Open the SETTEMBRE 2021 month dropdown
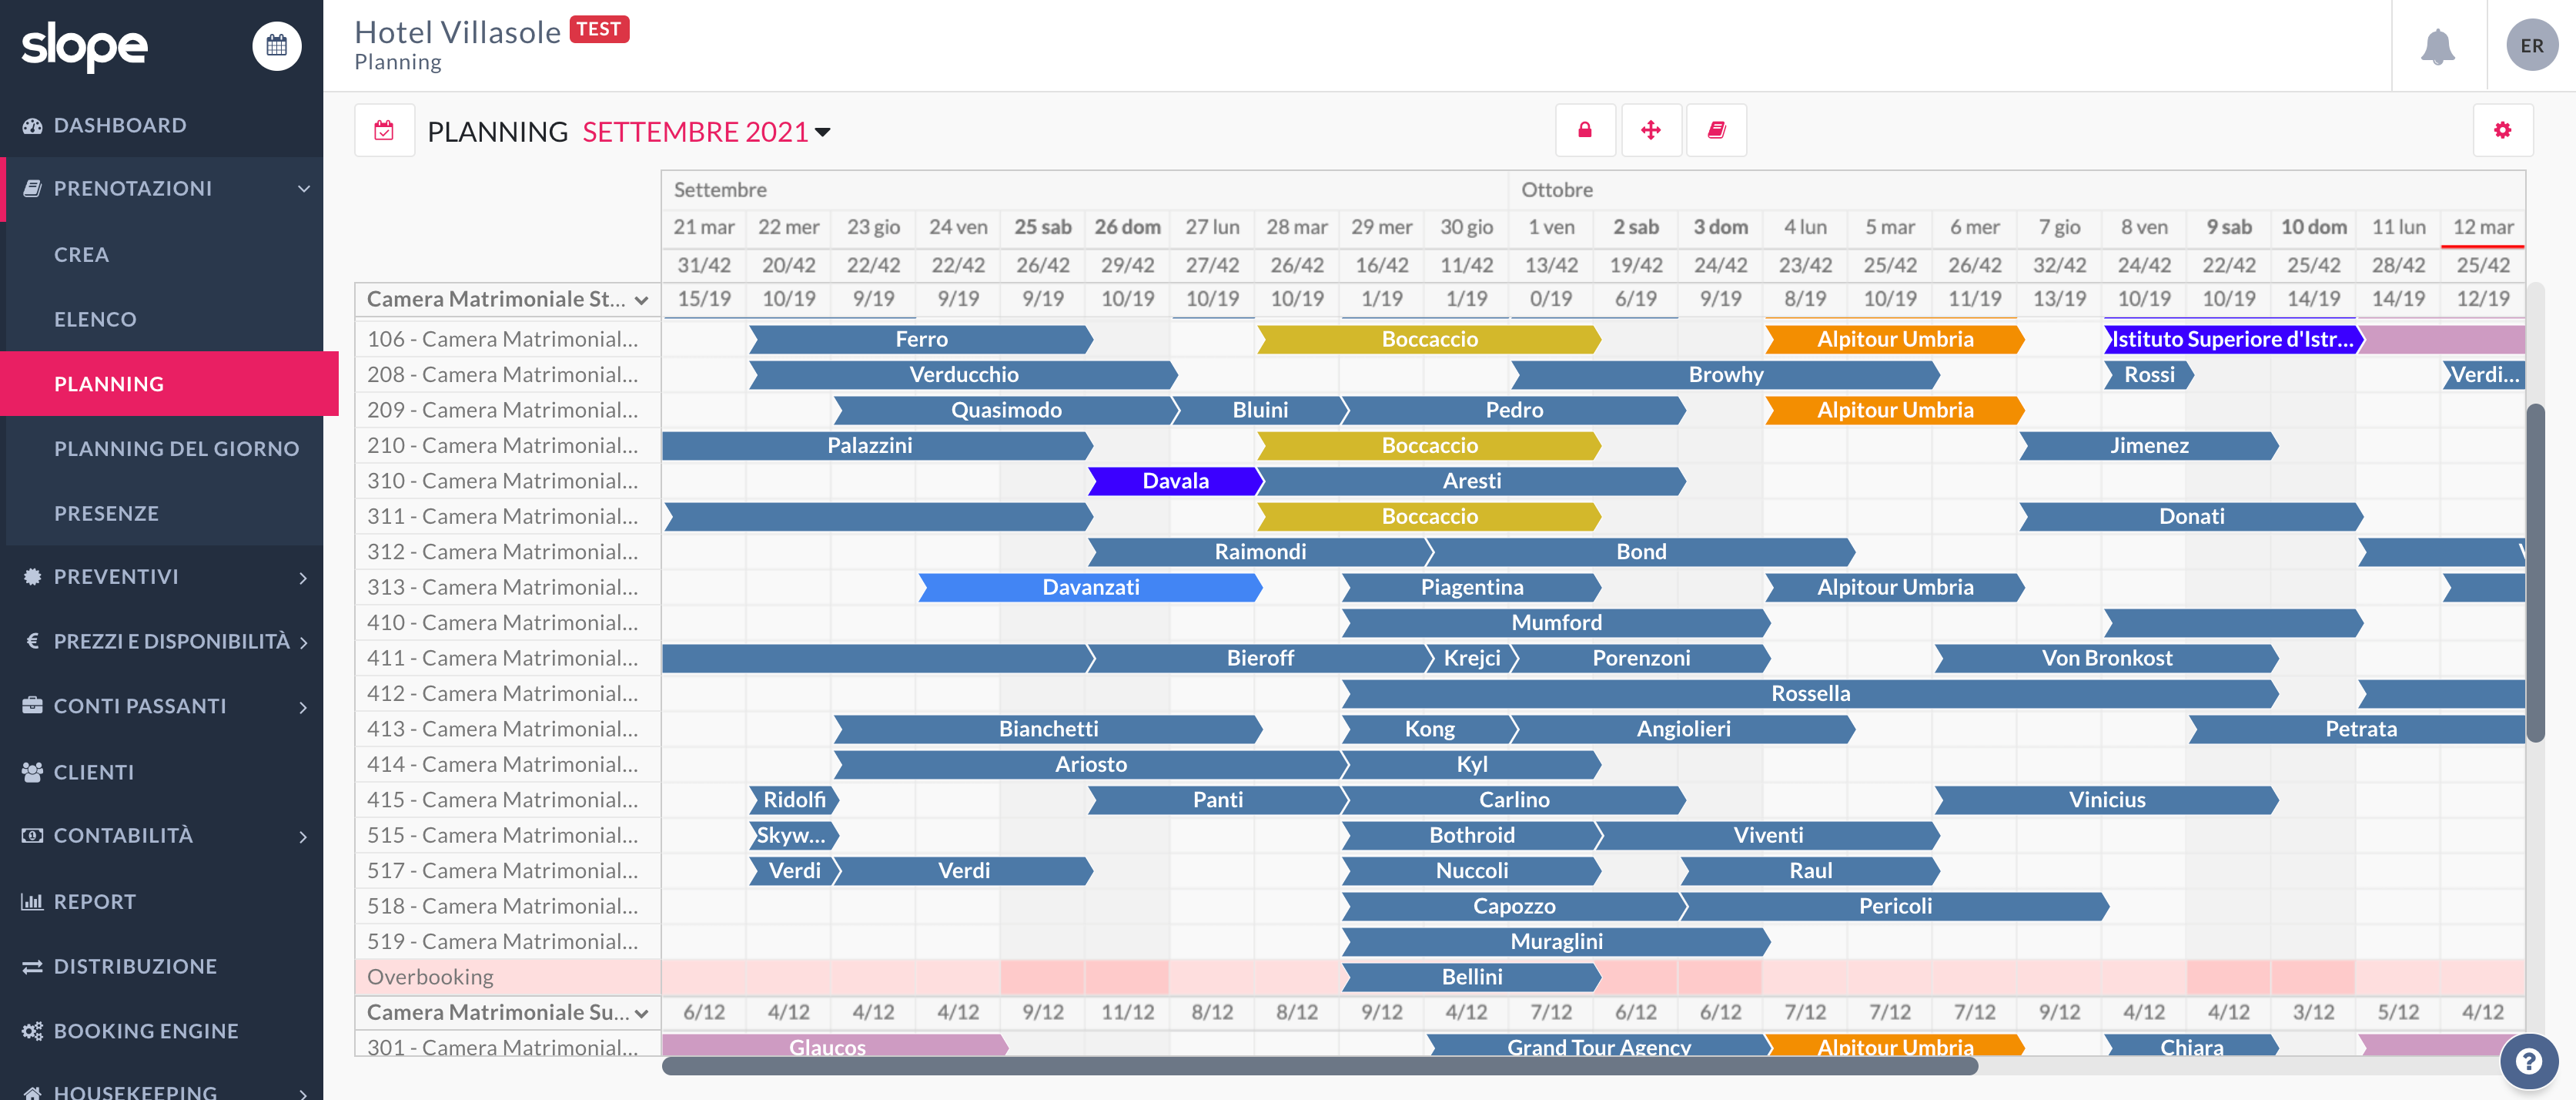This screenshot has width=2576, height=1100. (706, 132)
